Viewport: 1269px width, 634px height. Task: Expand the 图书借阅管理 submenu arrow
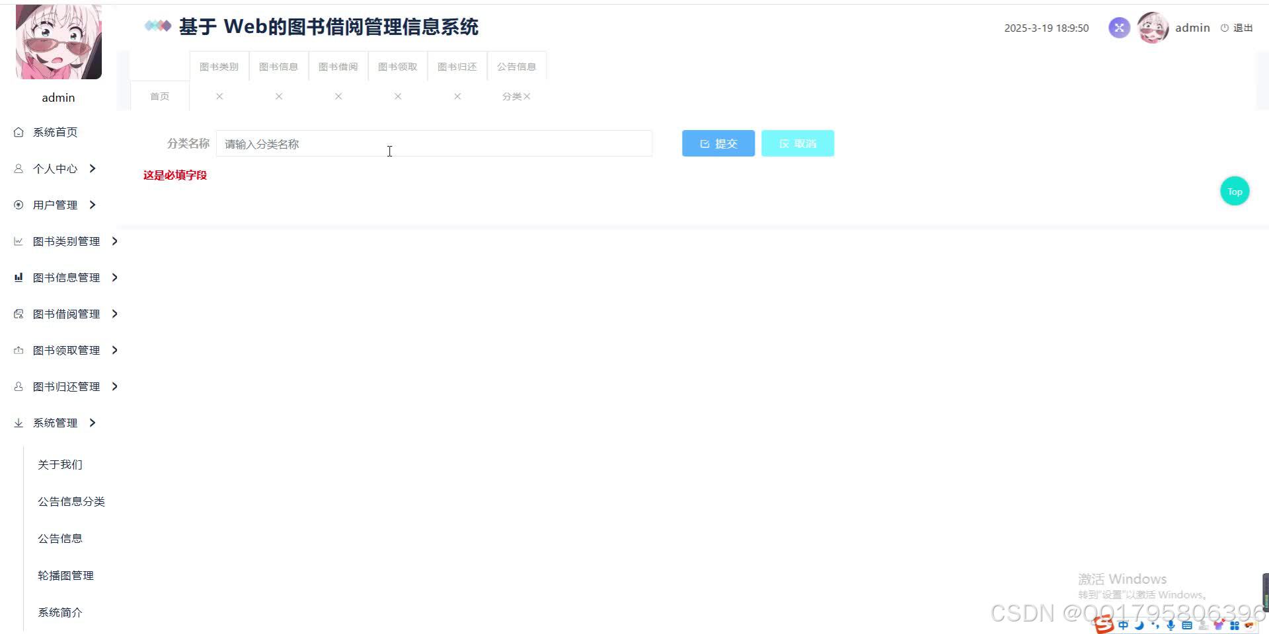[x=114, y=314]
